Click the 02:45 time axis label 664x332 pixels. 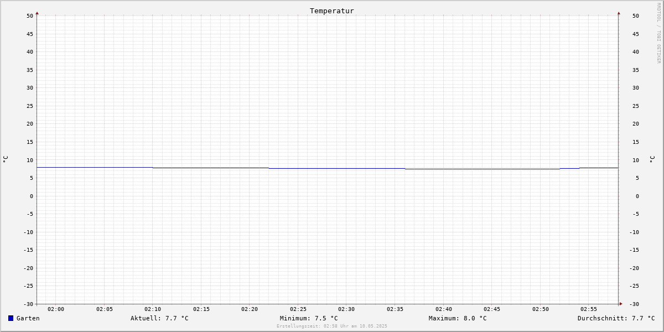pos(492,309)
